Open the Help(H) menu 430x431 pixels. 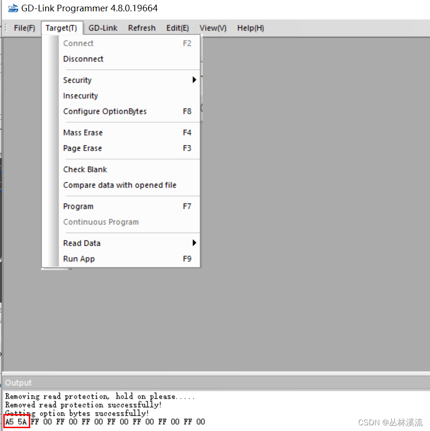coord(250,28)
